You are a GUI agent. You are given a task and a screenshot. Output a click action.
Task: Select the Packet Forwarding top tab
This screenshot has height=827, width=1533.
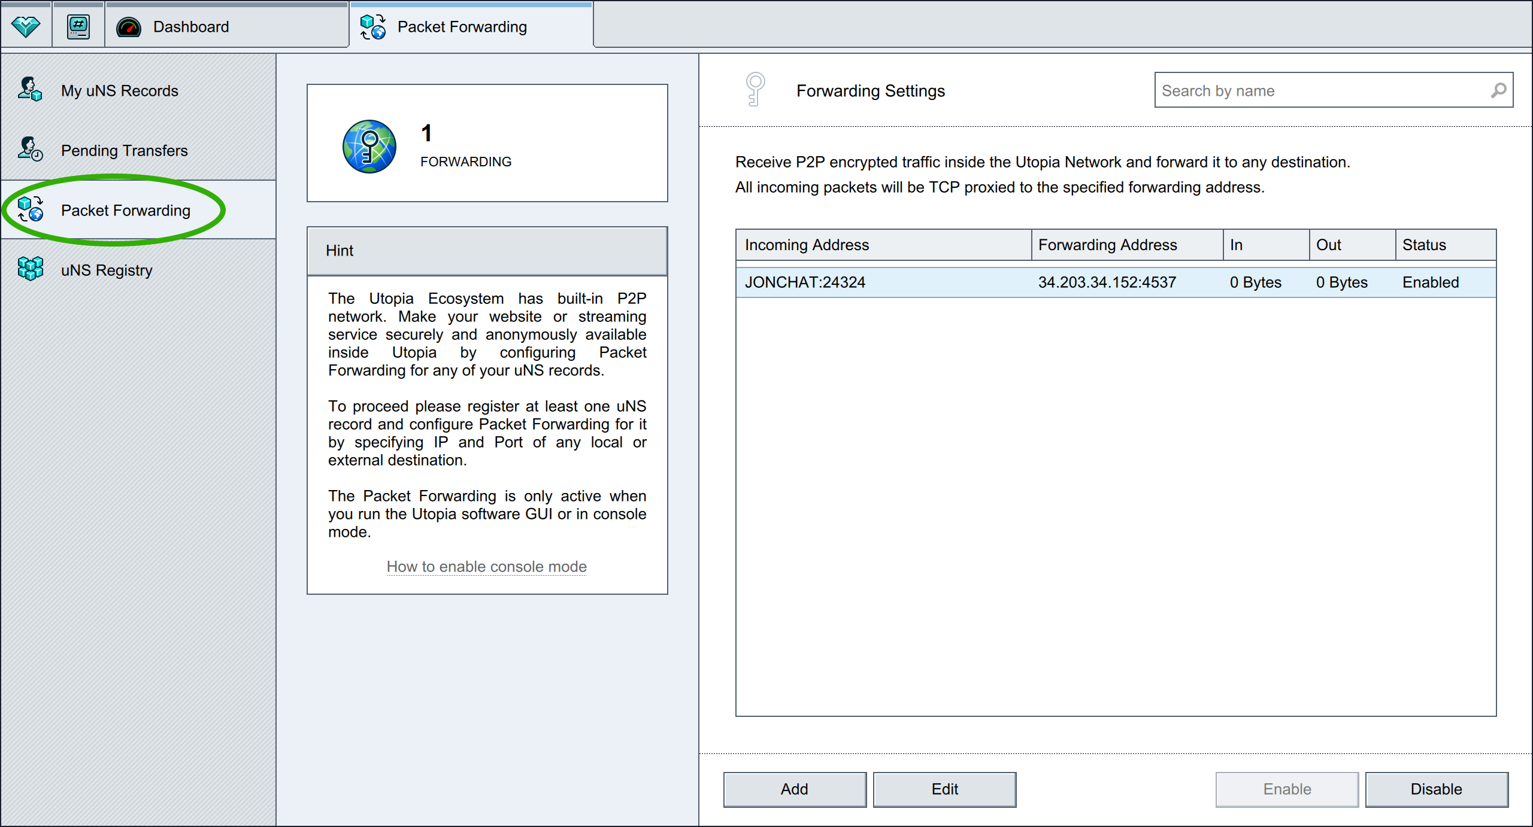pyautogui.click(x=462, y=27)
